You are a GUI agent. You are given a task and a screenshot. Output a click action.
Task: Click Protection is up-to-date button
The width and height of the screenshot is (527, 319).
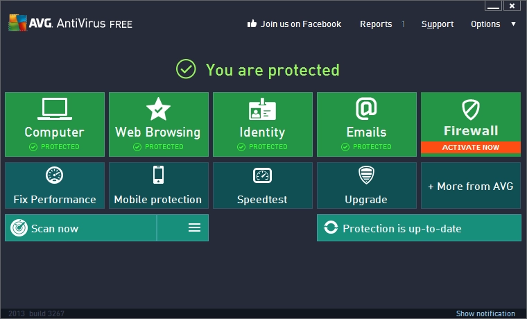click(x=419, y=228)
